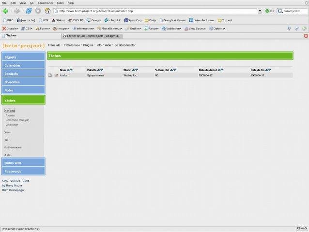The image size is (309, 232).
Task: Open the LinkedIn: Home bookmark
Action: pos(203,20)
